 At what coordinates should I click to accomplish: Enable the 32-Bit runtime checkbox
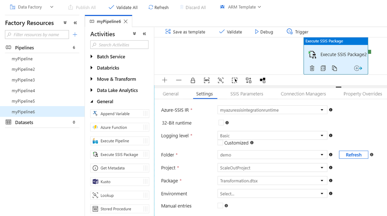coord(221,123)
